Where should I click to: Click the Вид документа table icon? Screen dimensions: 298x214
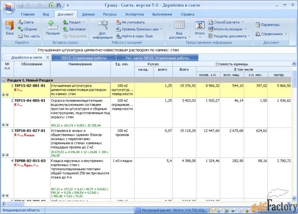[179, 25]
